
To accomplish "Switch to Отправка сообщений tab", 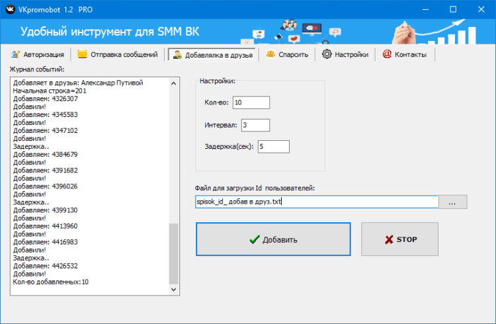I will (118, 54).
